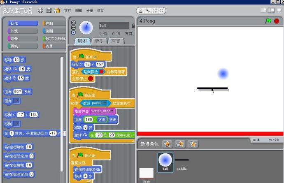The image size is (284, 183).
Task: Click the 10 steps value in palette
Action: pyautogui.click(x=16, y=60)
